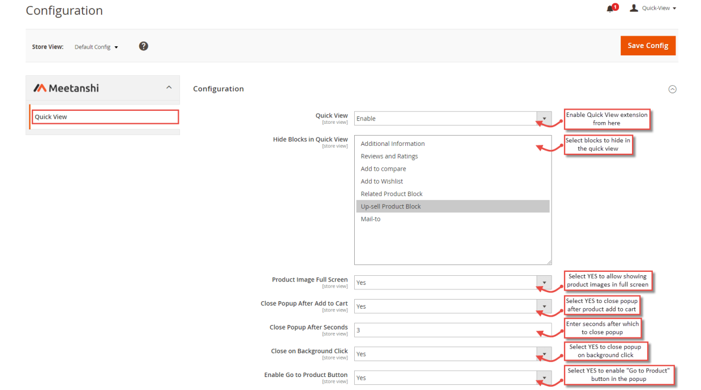Open the Product Image Full Screen dropdown

click(544, 282)
